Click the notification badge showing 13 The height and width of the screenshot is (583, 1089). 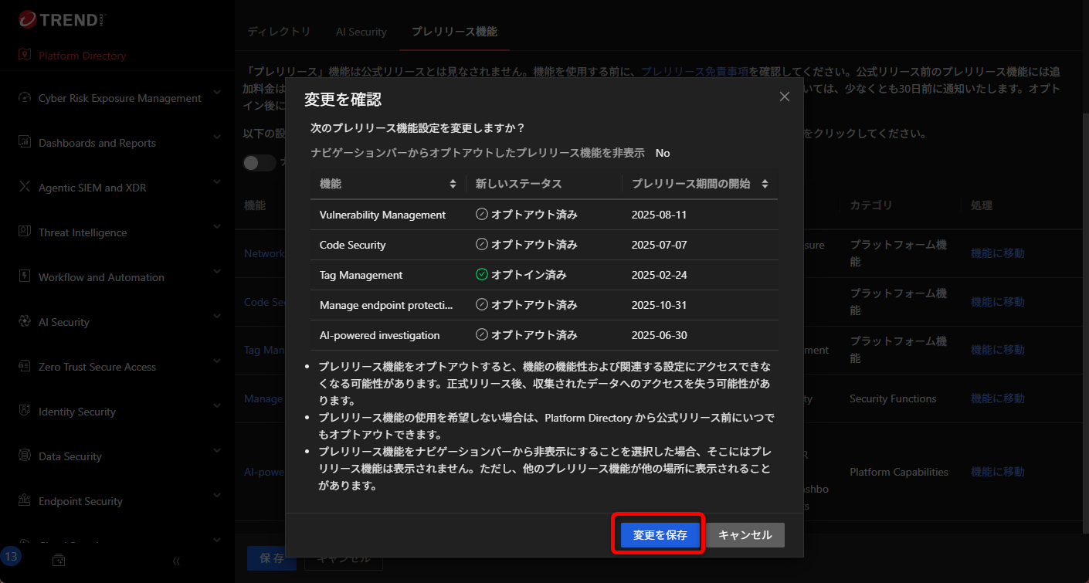12,555
